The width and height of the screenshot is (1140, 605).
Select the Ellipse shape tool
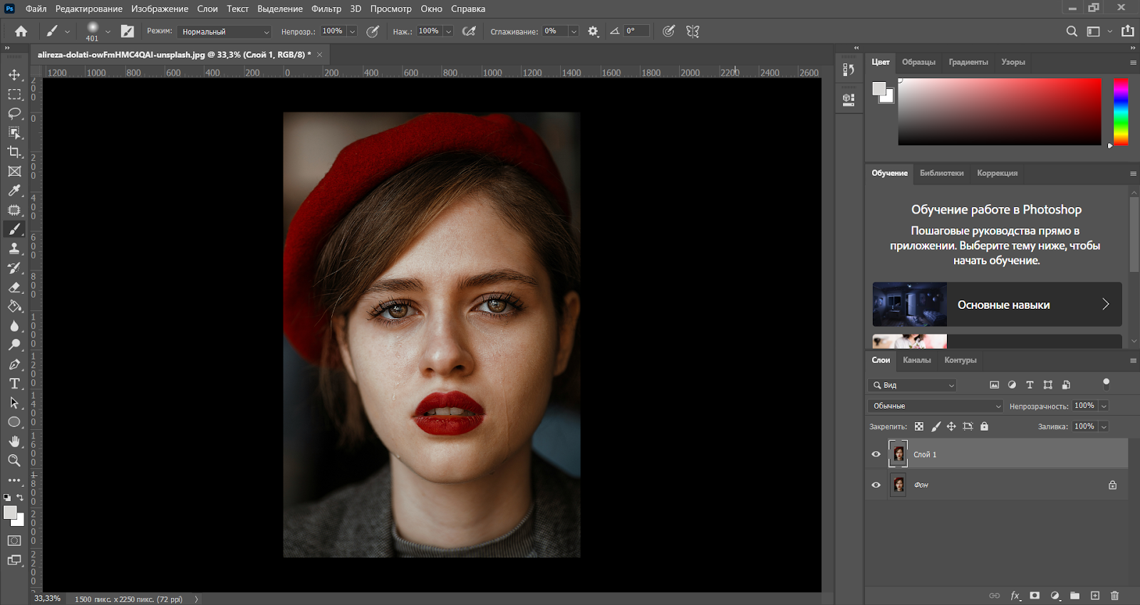coord(14,422)
